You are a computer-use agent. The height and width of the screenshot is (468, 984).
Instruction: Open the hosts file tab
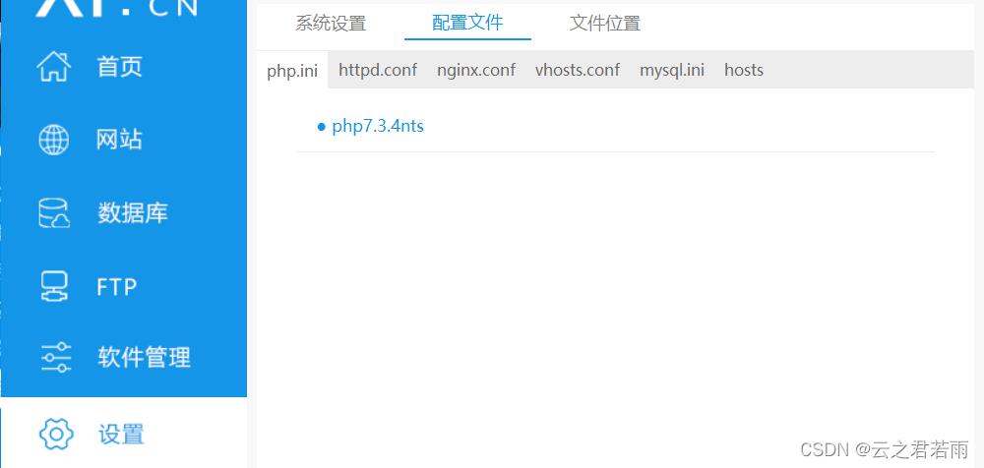744,70
